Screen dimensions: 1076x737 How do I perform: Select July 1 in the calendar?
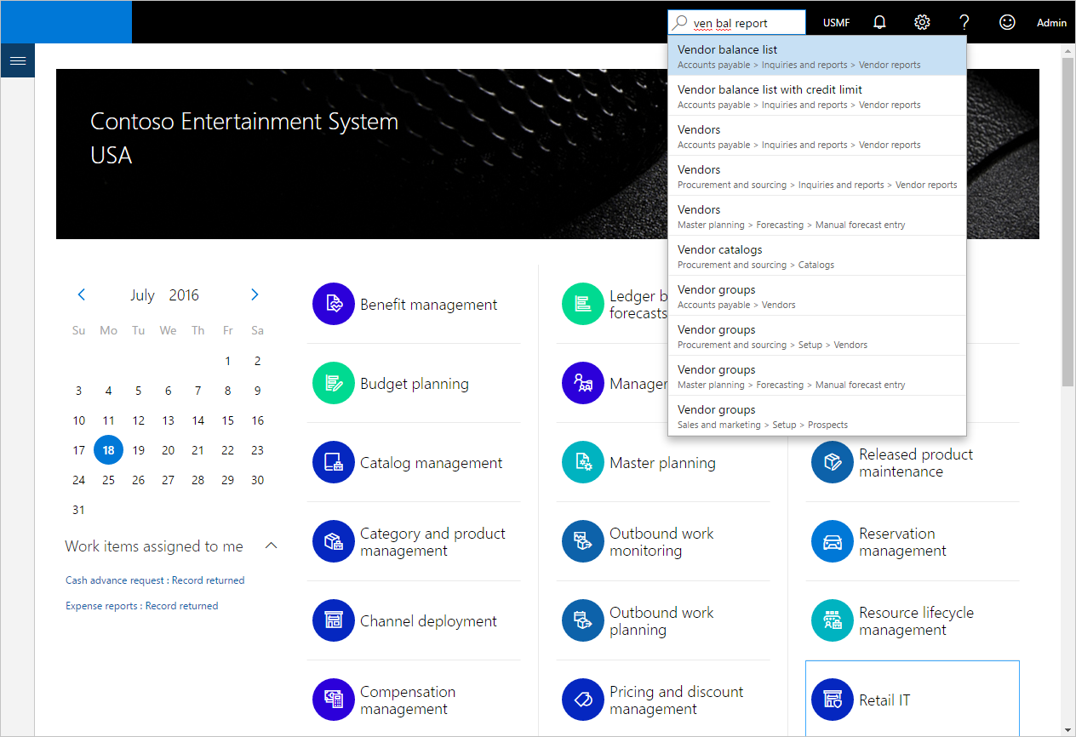click(227, 361)
